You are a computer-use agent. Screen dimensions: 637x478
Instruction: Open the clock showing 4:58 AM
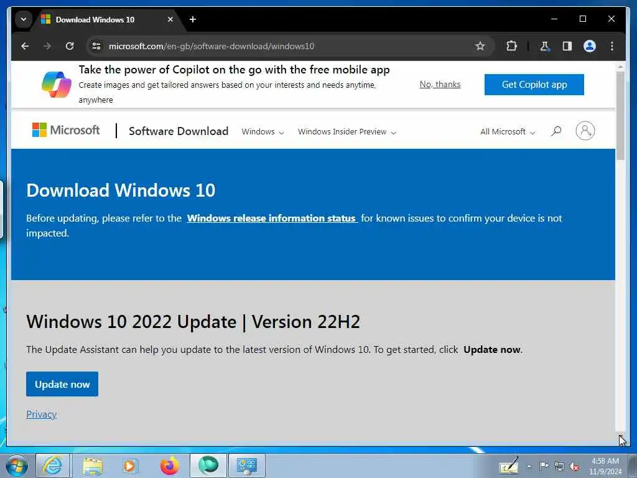(605, 466)
